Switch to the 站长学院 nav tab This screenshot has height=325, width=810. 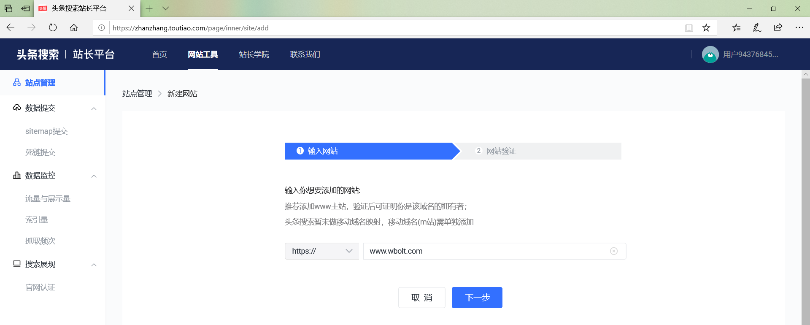click(254, 54)
